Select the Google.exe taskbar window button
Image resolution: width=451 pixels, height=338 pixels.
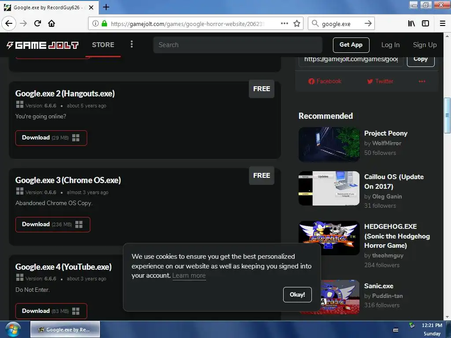point(65,329)
